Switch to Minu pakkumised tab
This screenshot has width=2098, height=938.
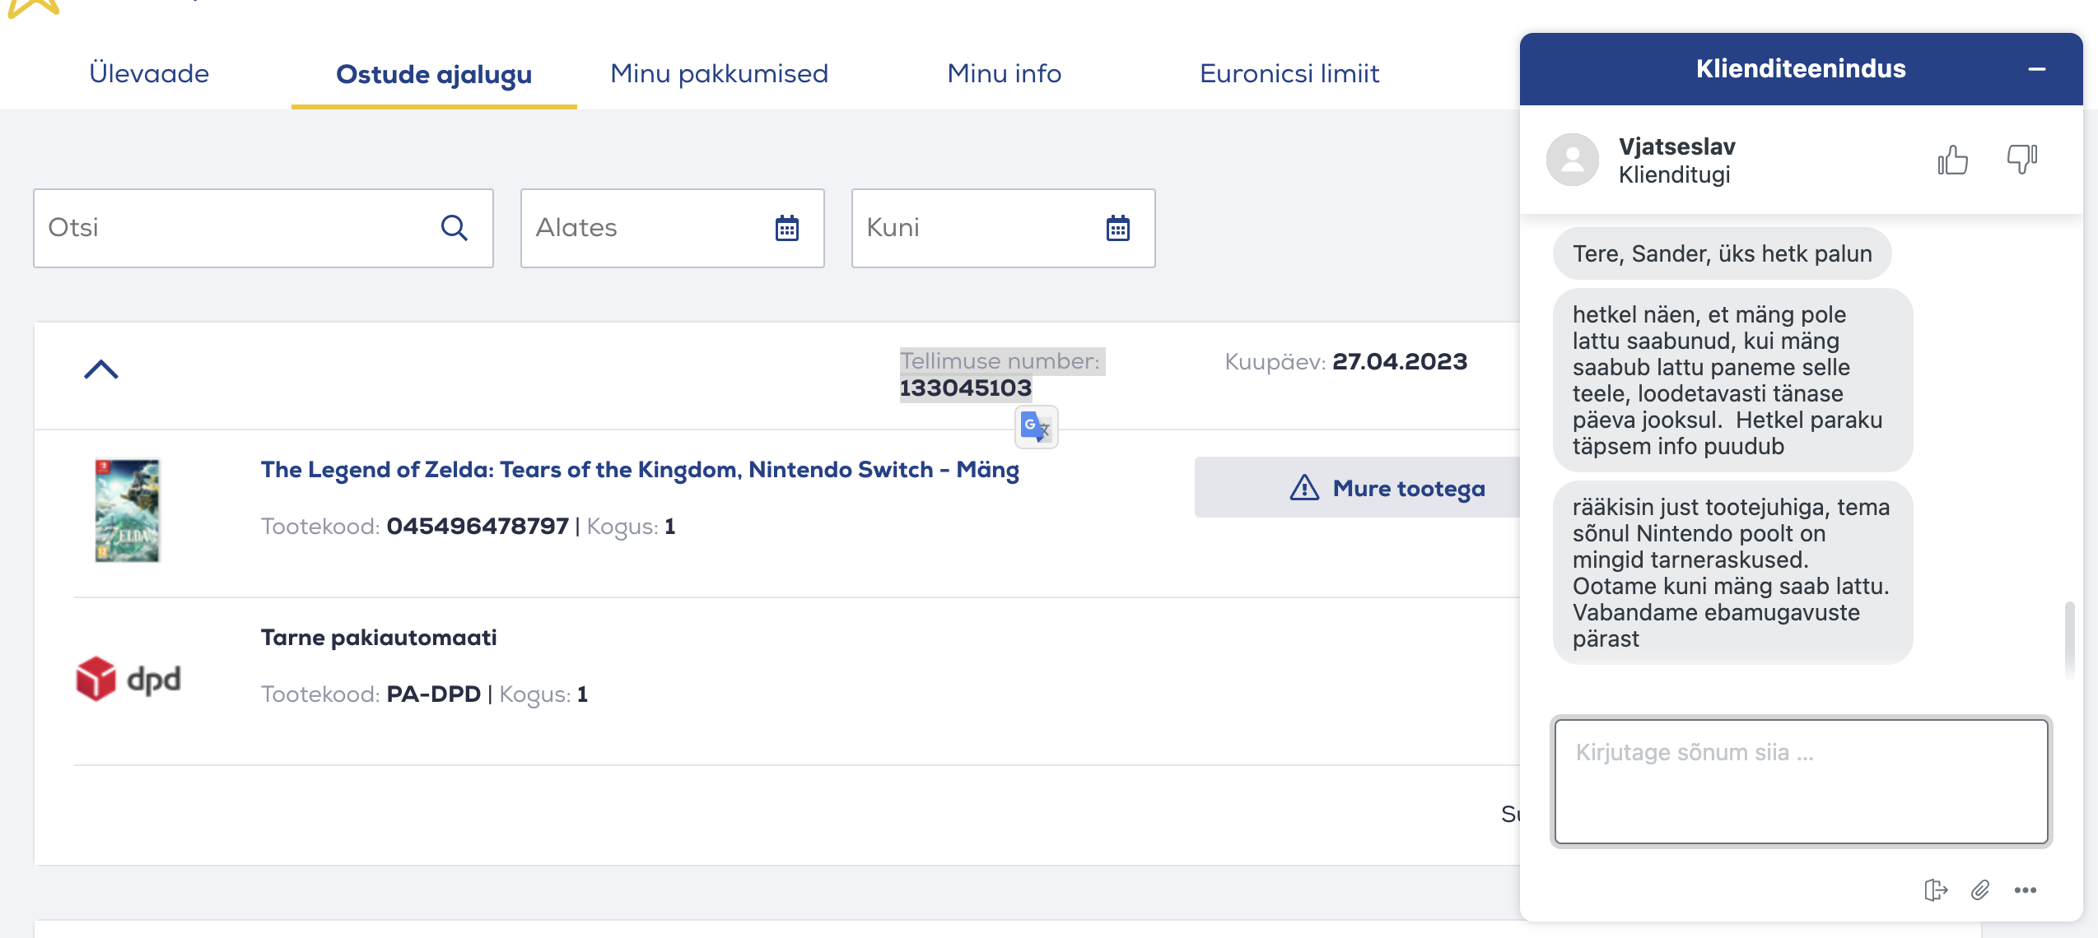coord(719,73)
